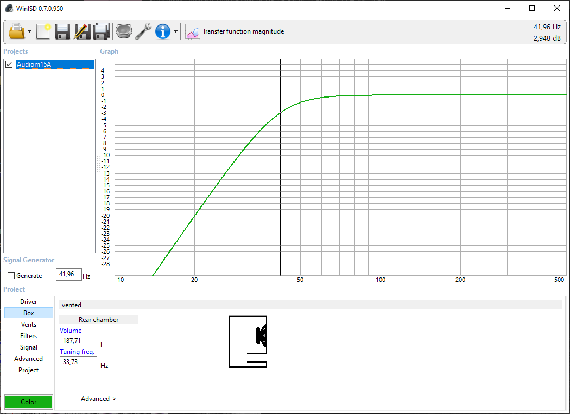Image resolution: width=570 pixels, height=414 pixels.
Task: Click the blue Volume label link
Action: [71, 331]
